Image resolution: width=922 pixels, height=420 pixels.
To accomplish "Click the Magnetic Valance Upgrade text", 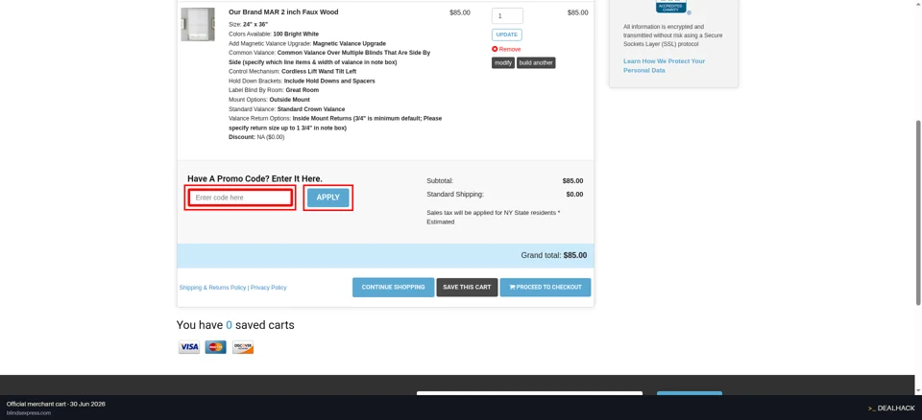I will pyautogui.click(x=350, y=43).
